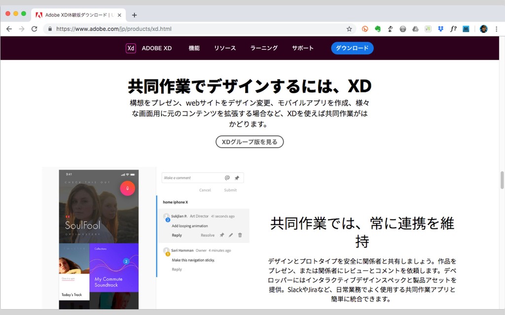The height and width of the screenshot is (315, 505).
Task: Click the trash icon on Sukjian's comment
Action: [240, 235]
